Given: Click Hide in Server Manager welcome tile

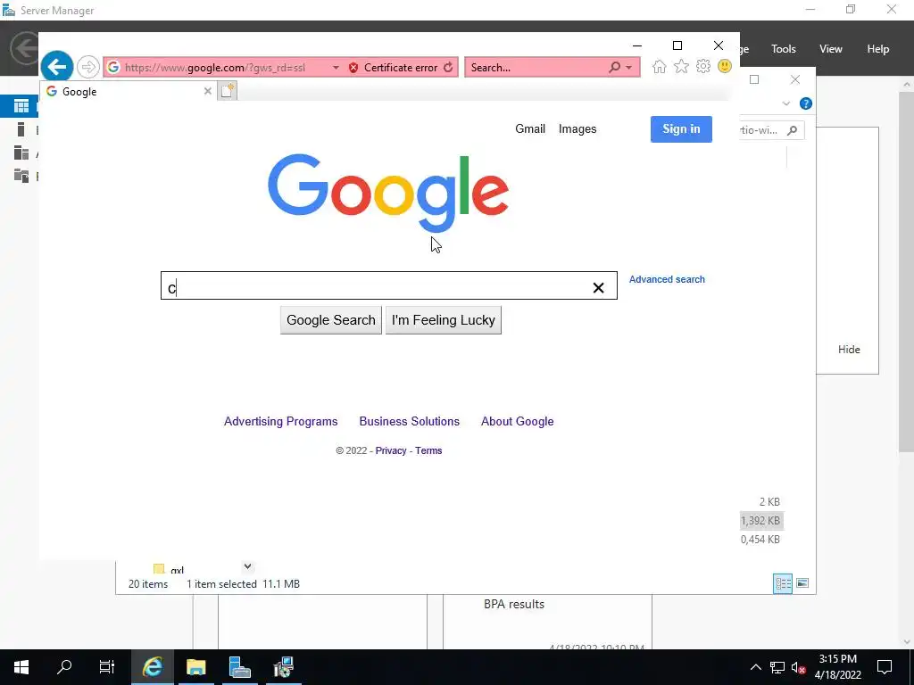Looking at the screenshot, I should click(x=849, y=349).
